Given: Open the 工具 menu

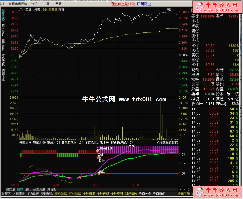Looking at the screenshot, I should coord(46,4).
